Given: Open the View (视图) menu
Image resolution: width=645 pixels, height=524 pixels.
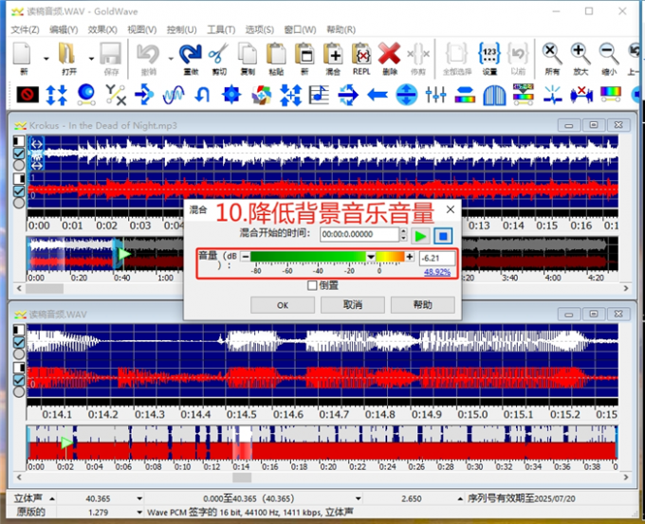Looking at the screenshot, I should tap(142, 29).
